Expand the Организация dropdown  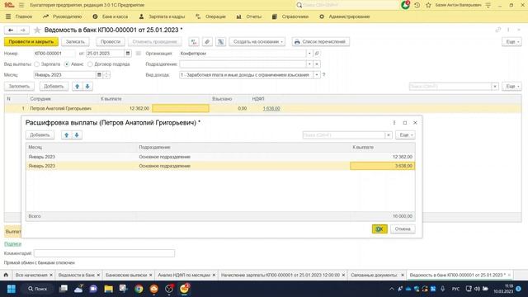309,53
